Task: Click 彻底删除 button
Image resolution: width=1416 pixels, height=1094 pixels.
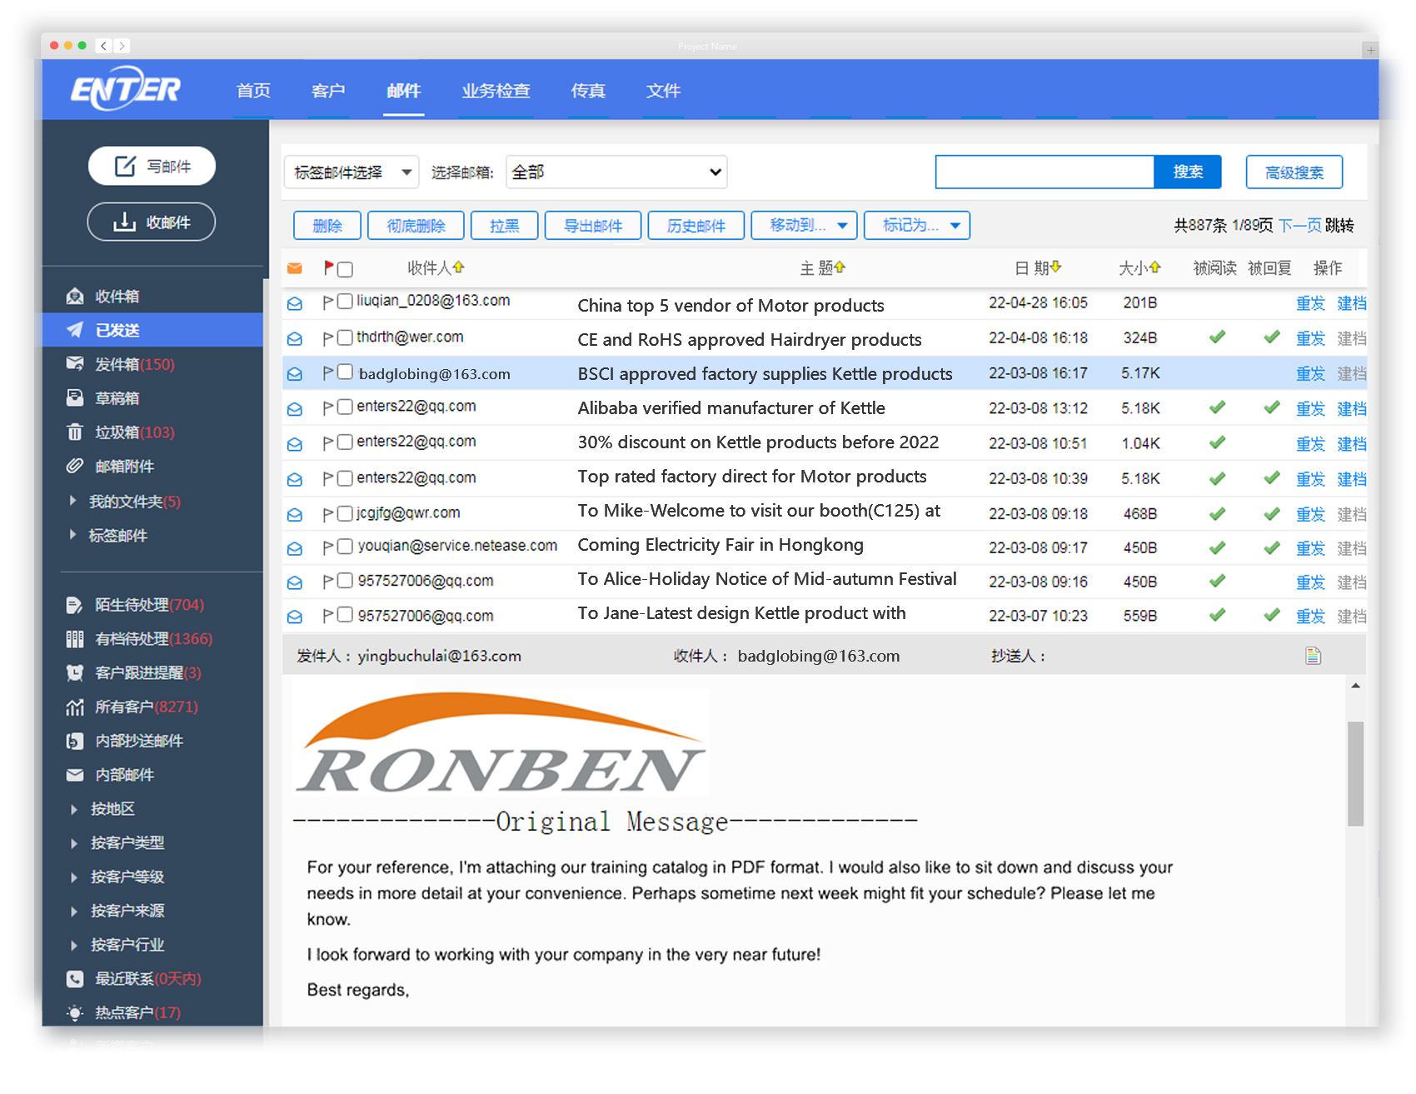Action: click(416, 226)
